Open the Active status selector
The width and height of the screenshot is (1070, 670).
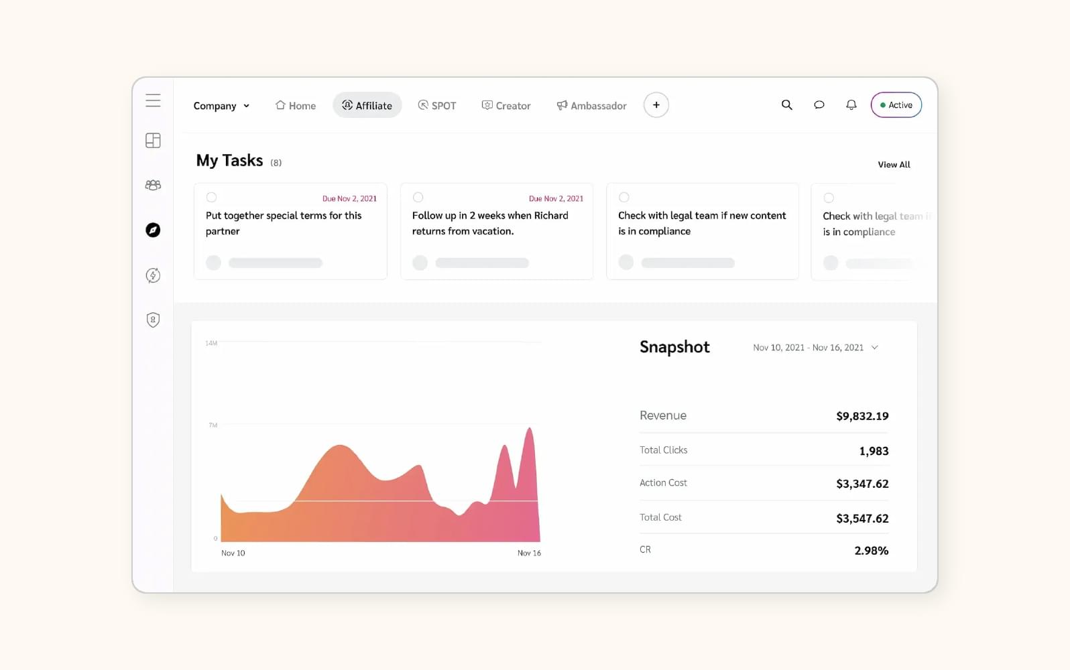(896, 105)
